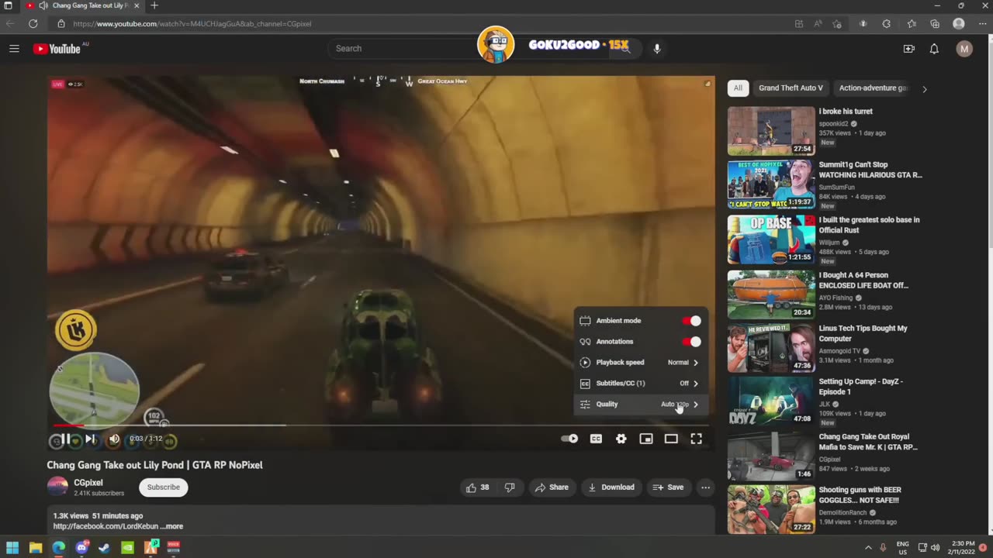Open a new browser tab with plus
The height and width of the screenshot is (558, 993).
tap(154, 5)
